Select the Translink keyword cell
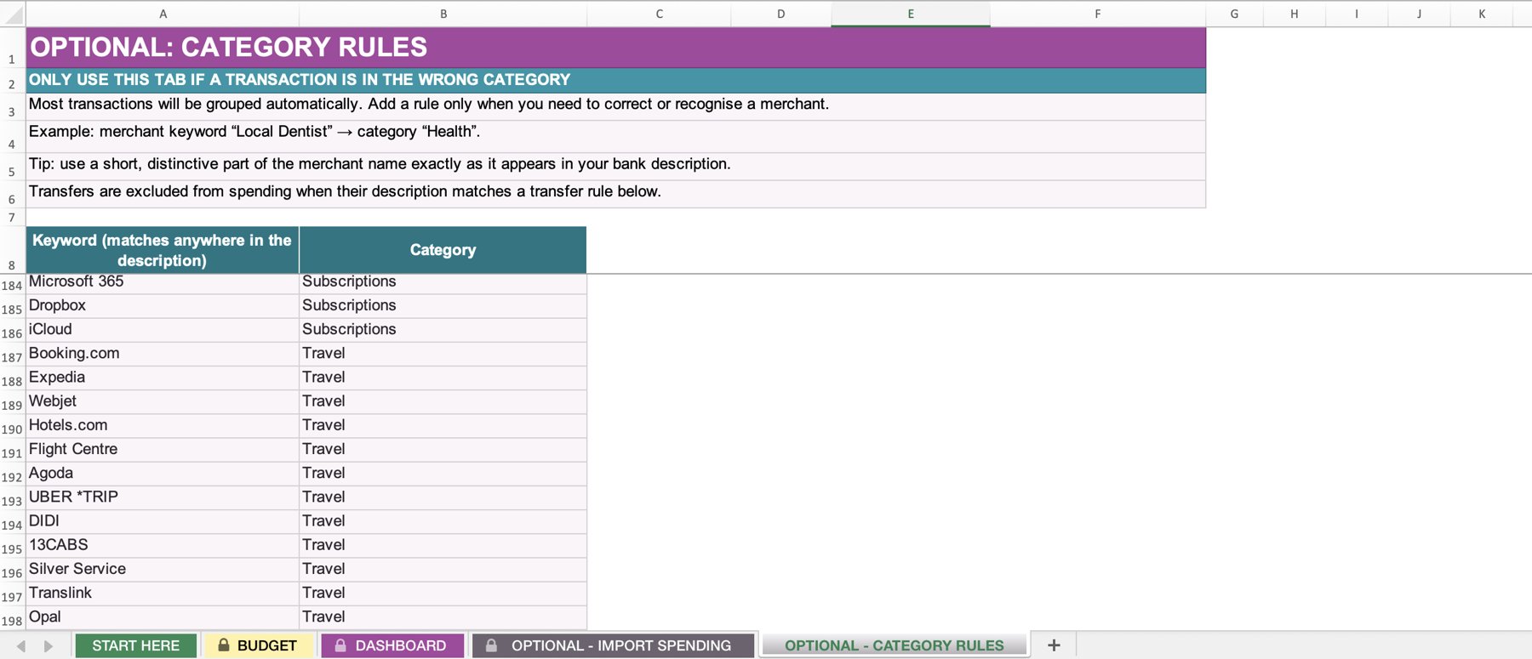This screenshot has width=1532, height=659. click(163, 594)
